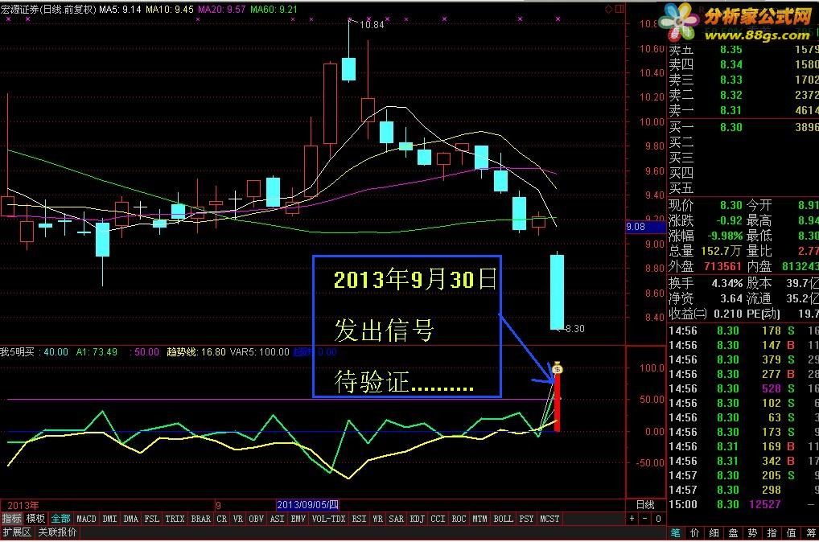The image size is (819, 542).
Task: Open the 盘 order book tab
Action: 734,532
